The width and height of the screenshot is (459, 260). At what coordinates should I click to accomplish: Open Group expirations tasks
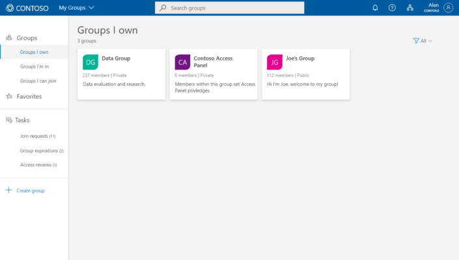point(42,151)
